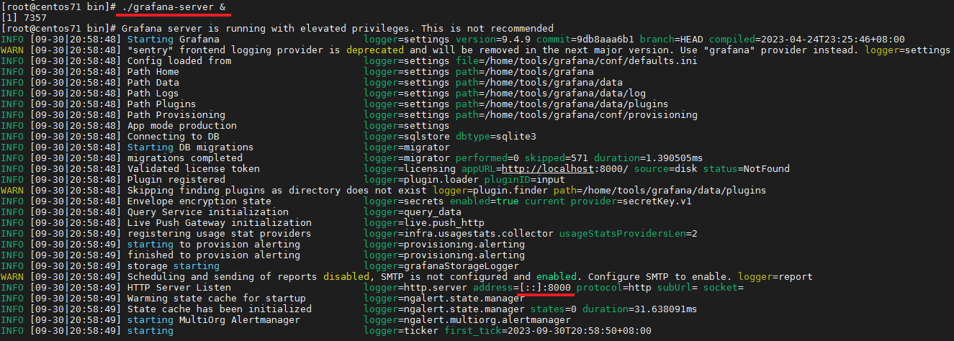Select 'starting to provision alerting' message
The height and width of the screenshot is (341, 954).
(213, 245)
